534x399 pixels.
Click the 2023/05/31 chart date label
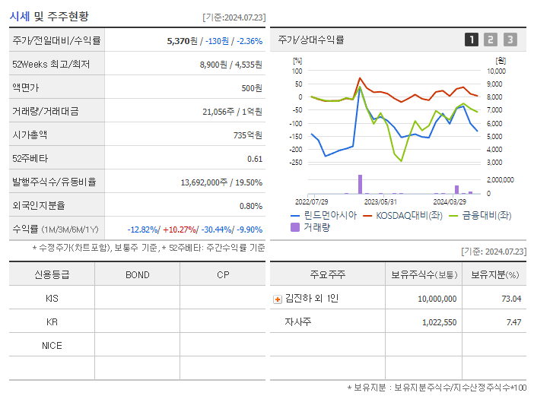380,201
